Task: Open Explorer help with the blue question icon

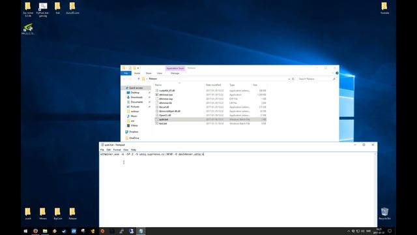Action: [x=337, y=73]
